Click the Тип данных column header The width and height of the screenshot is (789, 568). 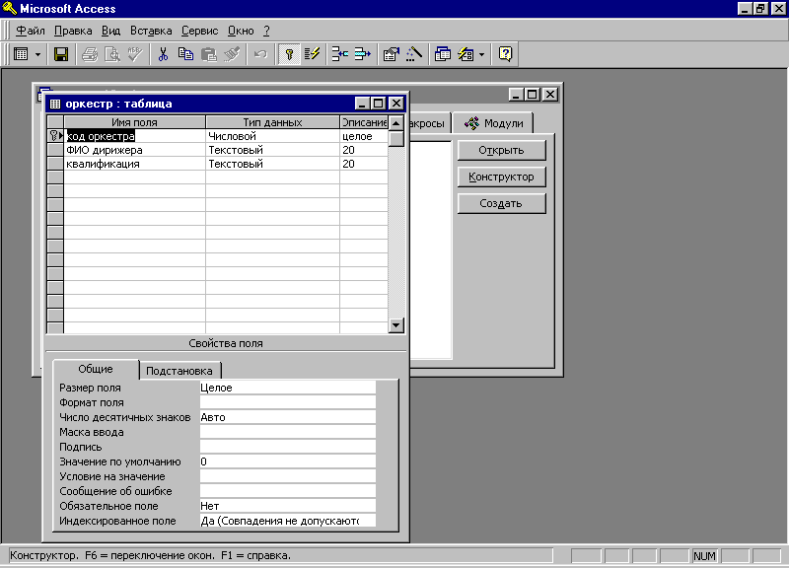pyautogui.click(x=273, y=122)
